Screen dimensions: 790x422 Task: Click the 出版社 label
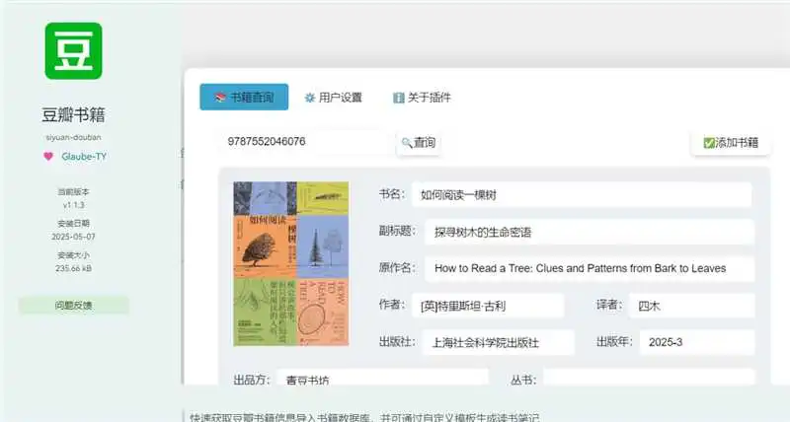[398, 342]
